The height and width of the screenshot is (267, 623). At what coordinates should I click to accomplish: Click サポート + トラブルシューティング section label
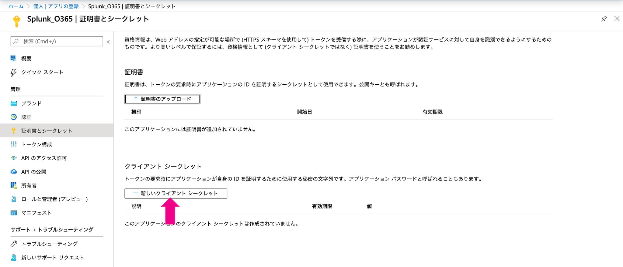click(52, 229)
